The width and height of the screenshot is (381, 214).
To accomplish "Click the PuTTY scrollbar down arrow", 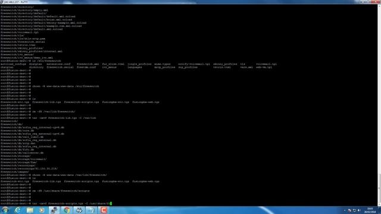I will 379,204.
